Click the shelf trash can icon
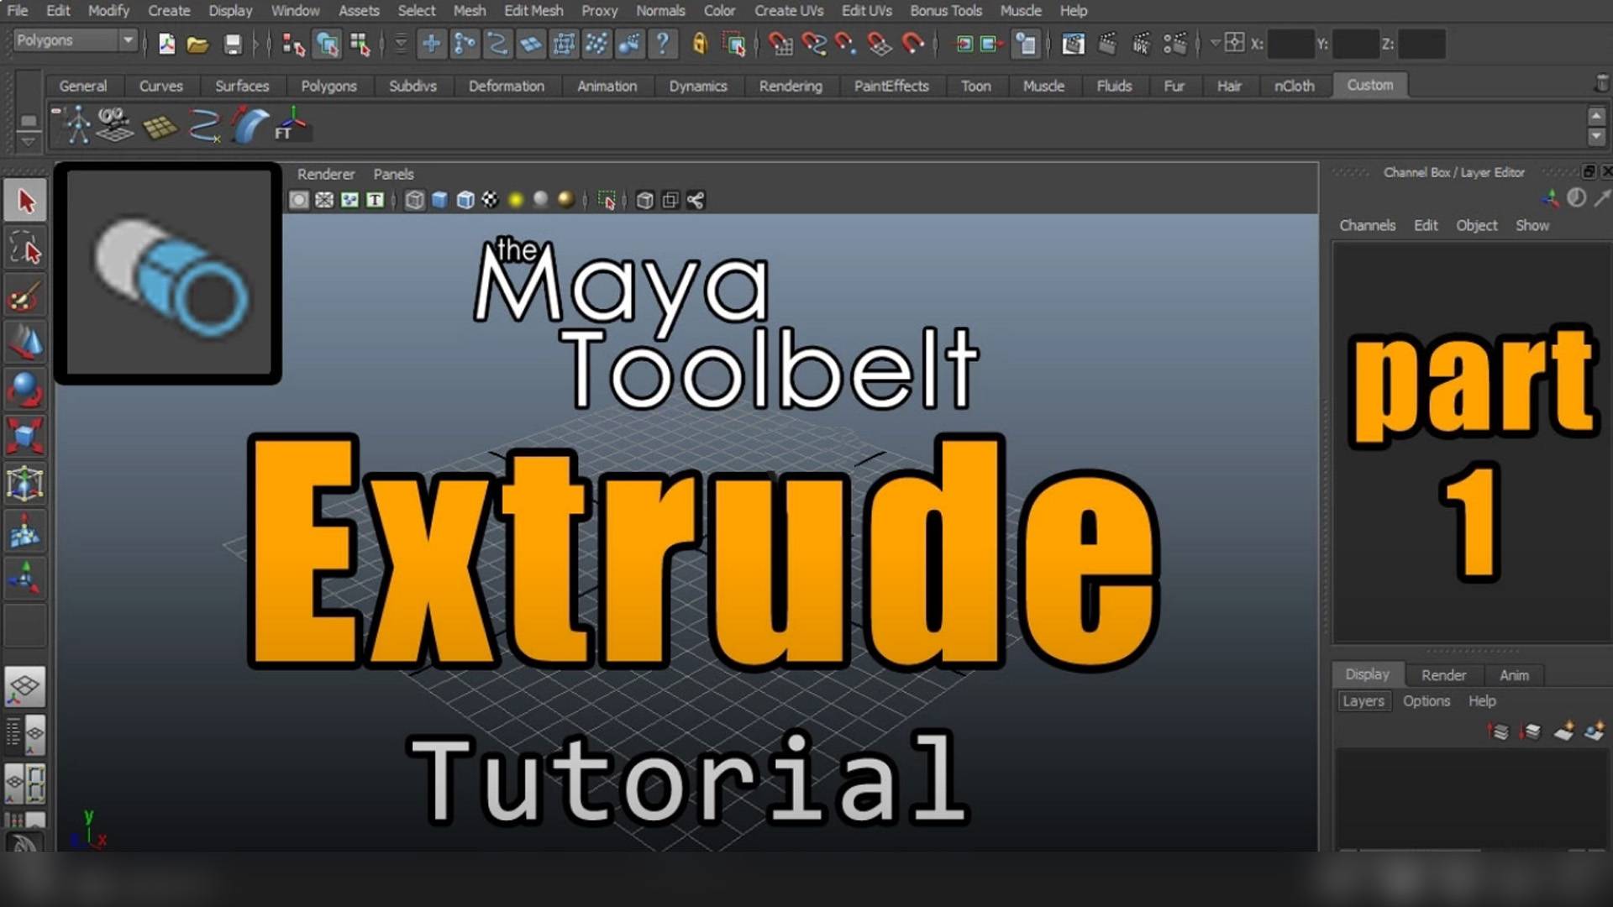 (1601, 83)
